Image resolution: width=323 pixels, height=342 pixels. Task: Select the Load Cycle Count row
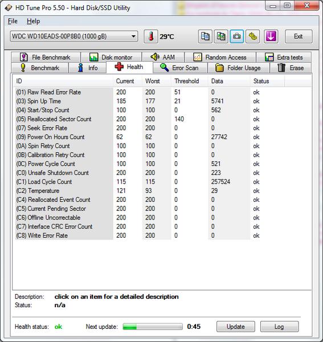(150, 182)
